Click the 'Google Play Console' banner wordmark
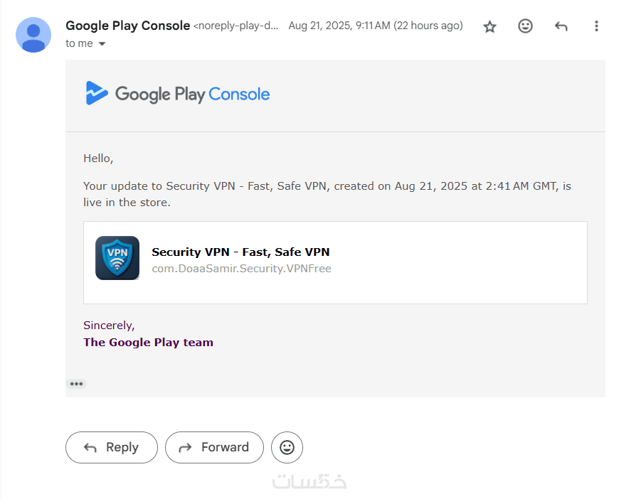 click(192, 94)
